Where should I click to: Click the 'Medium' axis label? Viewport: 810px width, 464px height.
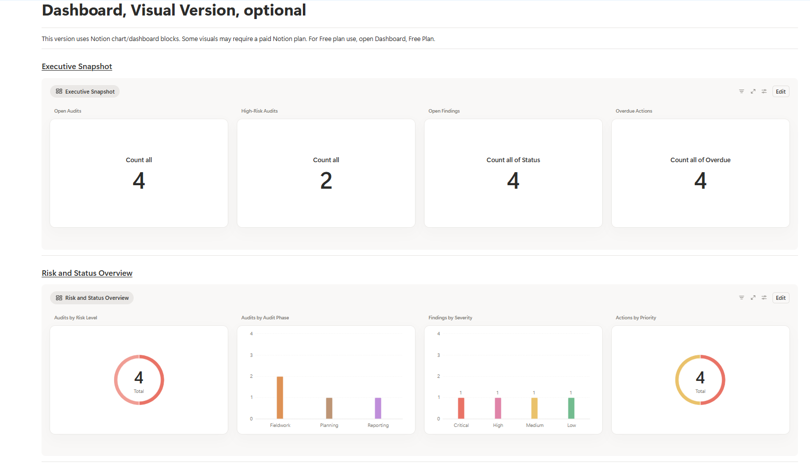click(535, 425)
